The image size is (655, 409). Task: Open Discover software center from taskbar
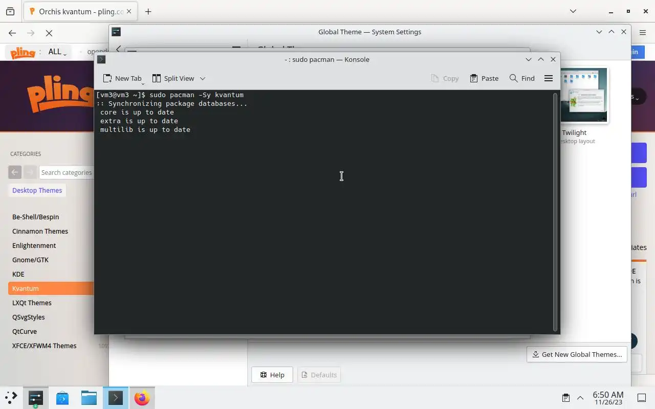[62, 398]
